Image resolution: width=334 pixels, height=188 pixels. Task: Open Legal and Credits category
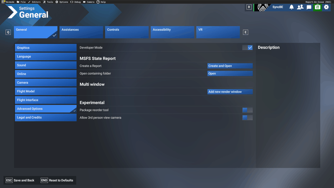coord(46,117)
